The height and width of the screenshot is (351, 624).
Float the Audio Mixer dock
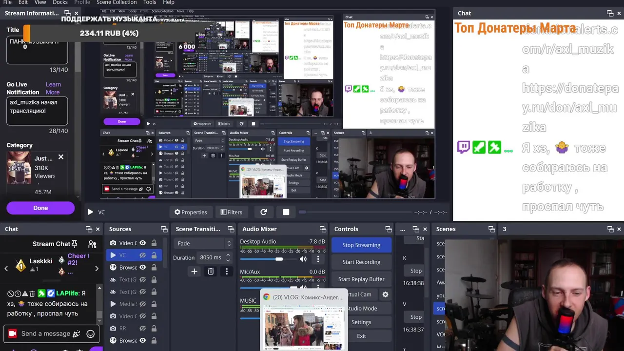pos(323,229)
